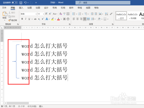Click the Distributed alignment icon
This screenshot has height=108, width=144.
pos(88,19)
